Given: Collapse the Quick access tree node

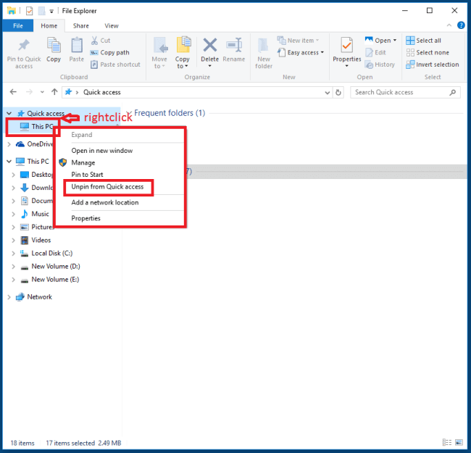Looking at the screenshot, I should [9, 114].
